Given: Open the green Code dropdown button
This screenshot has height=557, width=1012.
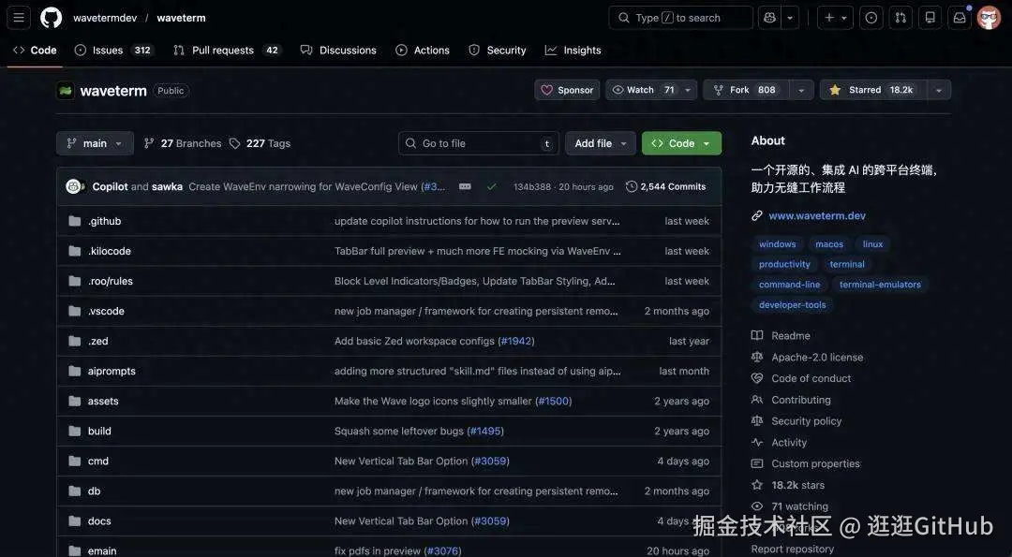Looking at the screenshot, I should click(681, 143).
